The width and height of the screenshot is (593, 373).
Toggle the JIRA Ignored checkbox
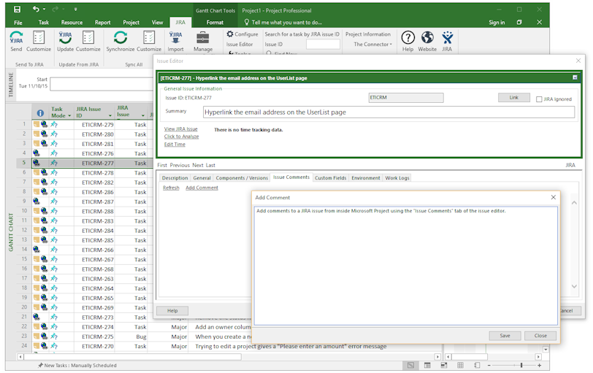tap(539, 99)
